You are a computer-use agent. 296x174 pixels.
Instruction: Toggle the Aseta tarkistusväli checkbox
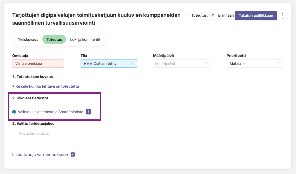pyautogui.click(x=15, y=133)
